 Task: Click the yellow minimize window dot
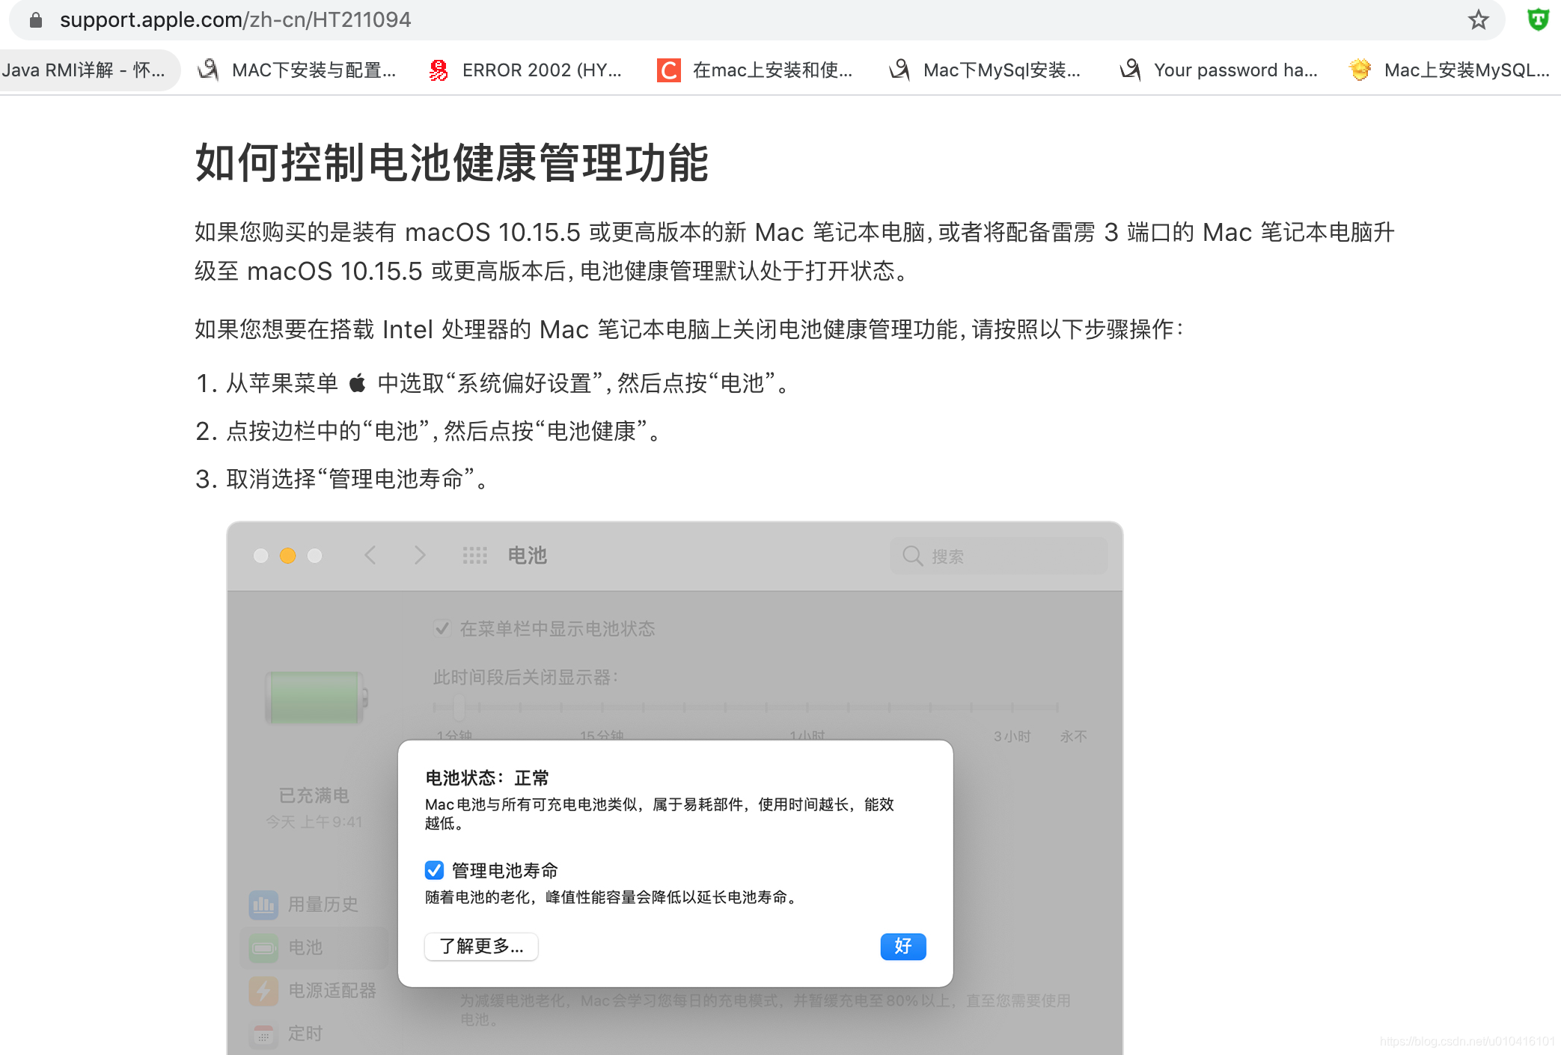(287, 555)
